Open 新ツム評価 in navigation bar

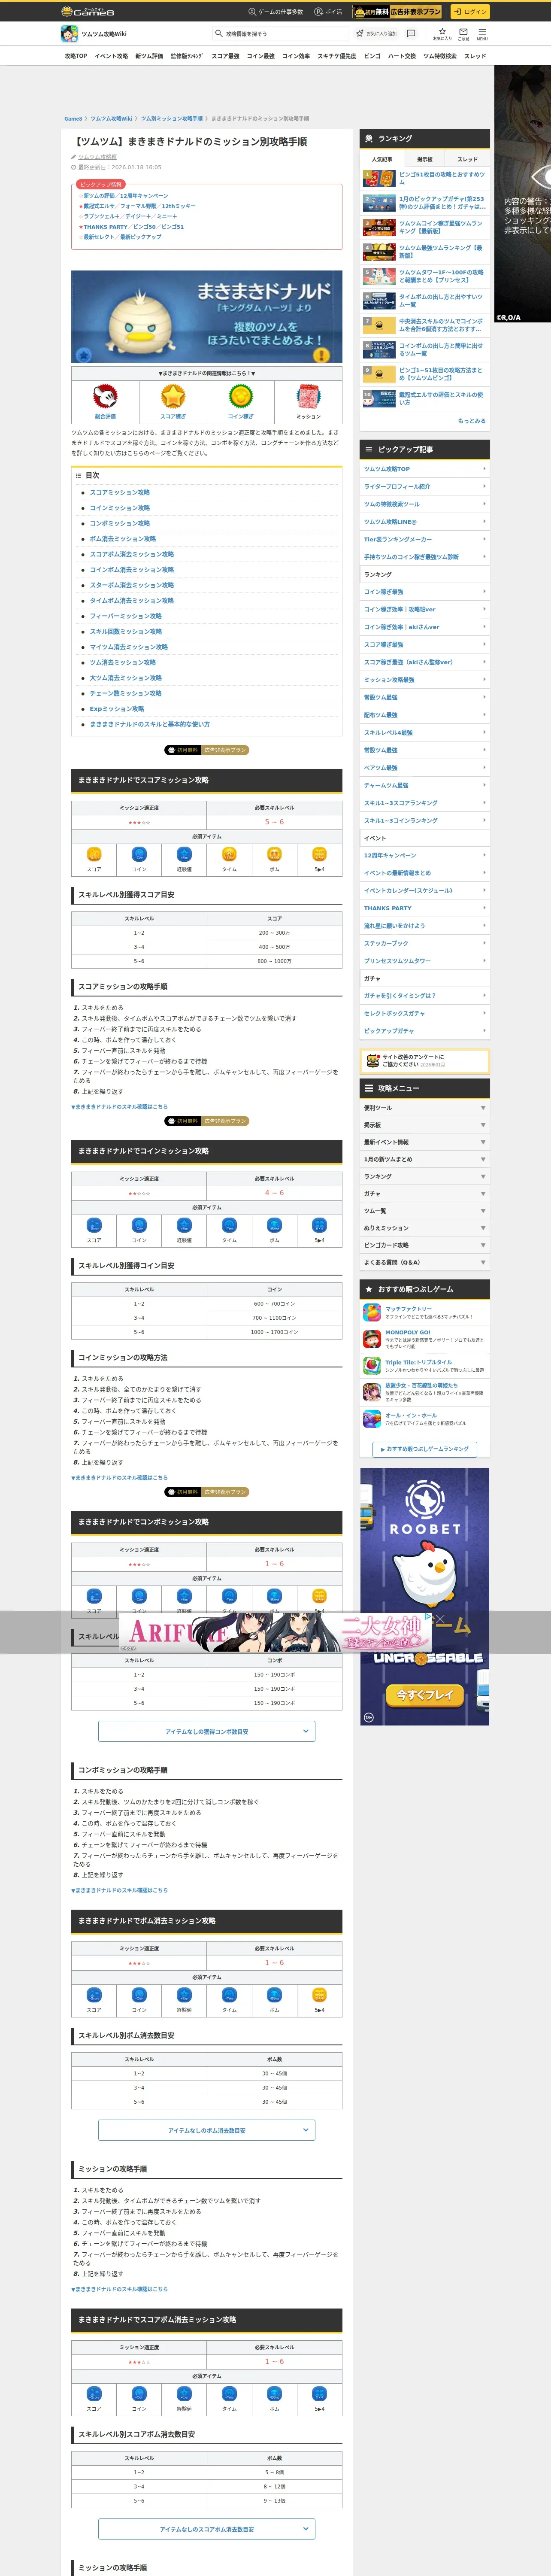tap(149, 56)
